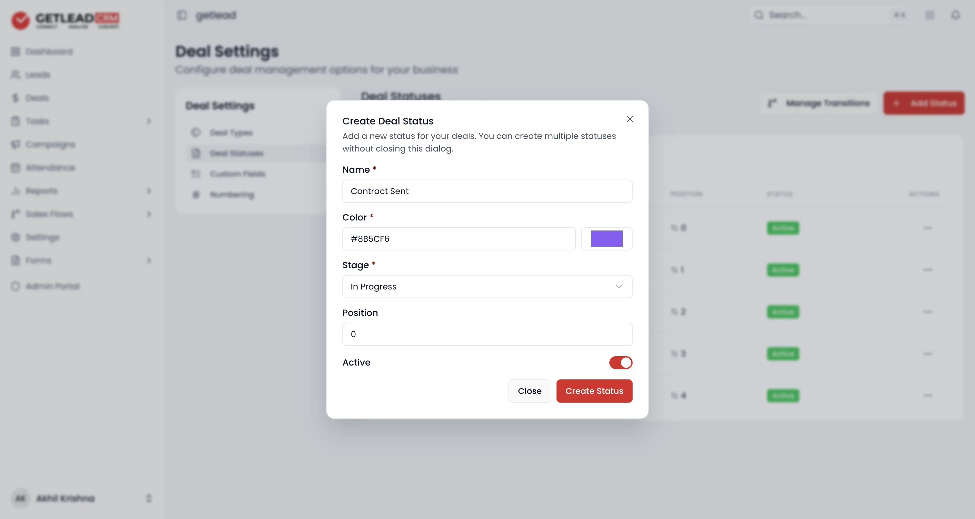Expand the Reports sidebar chevron
The height and width of the screenshot is (519, 975).
pos(149,191)
